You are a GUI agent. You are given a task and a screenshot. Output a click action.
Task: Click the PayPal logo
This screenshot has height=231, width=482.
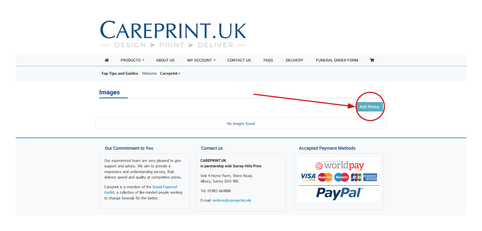(x=339, y=193)
